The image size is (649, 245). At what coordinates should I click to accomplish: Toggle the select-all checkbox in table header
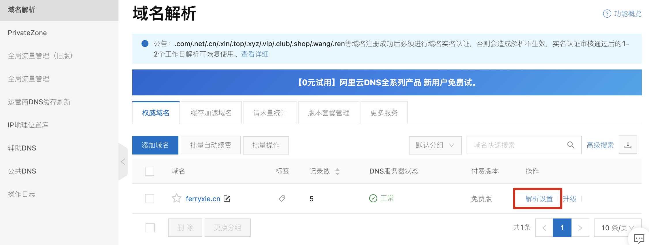150,171
